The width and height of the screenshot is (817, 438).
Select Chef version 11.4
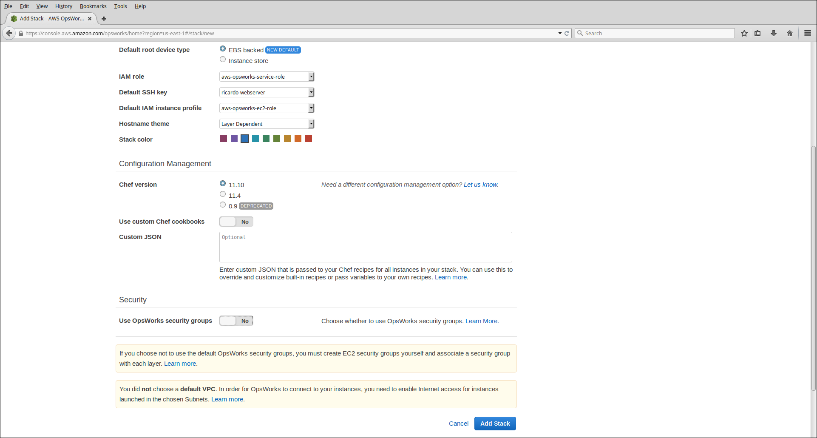click(x=223, y=194)
